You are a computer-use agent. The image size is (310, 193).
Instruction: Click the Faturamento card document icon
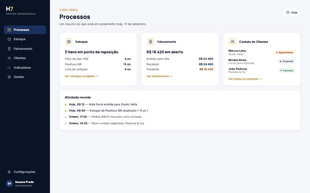[150, 42]
